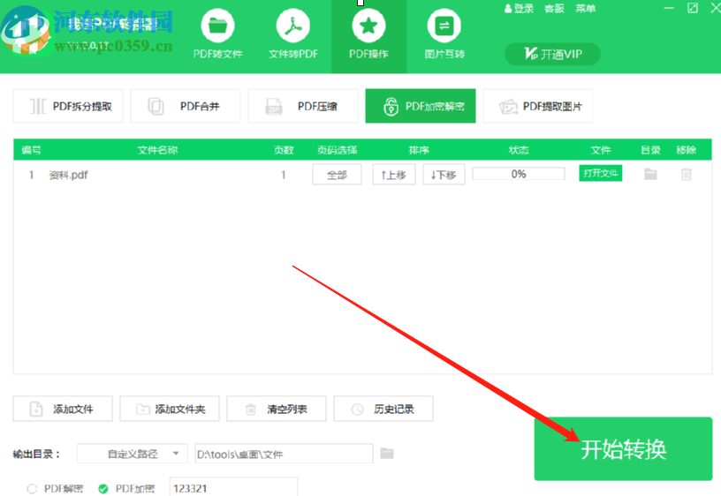Image resolution: width=721 pixels, height=496 pixels.
Task: Open the 菜单 menu
Action: point(585,8)
